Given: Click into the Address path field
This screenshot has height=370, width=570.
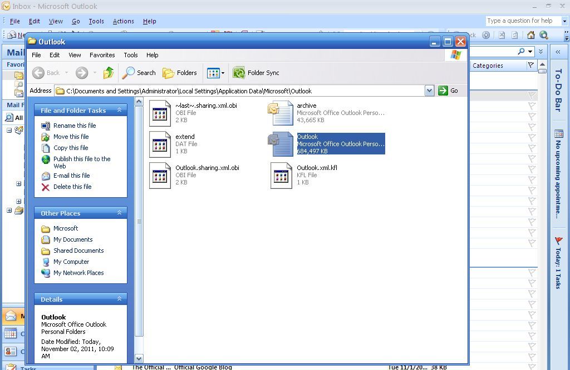Looking at the screenshot, I should click(x=239, y=91).
